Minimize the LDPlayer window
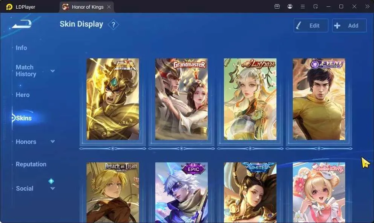Screen dimensions: 374x223 pyautogui.click(x=328, y=6)
